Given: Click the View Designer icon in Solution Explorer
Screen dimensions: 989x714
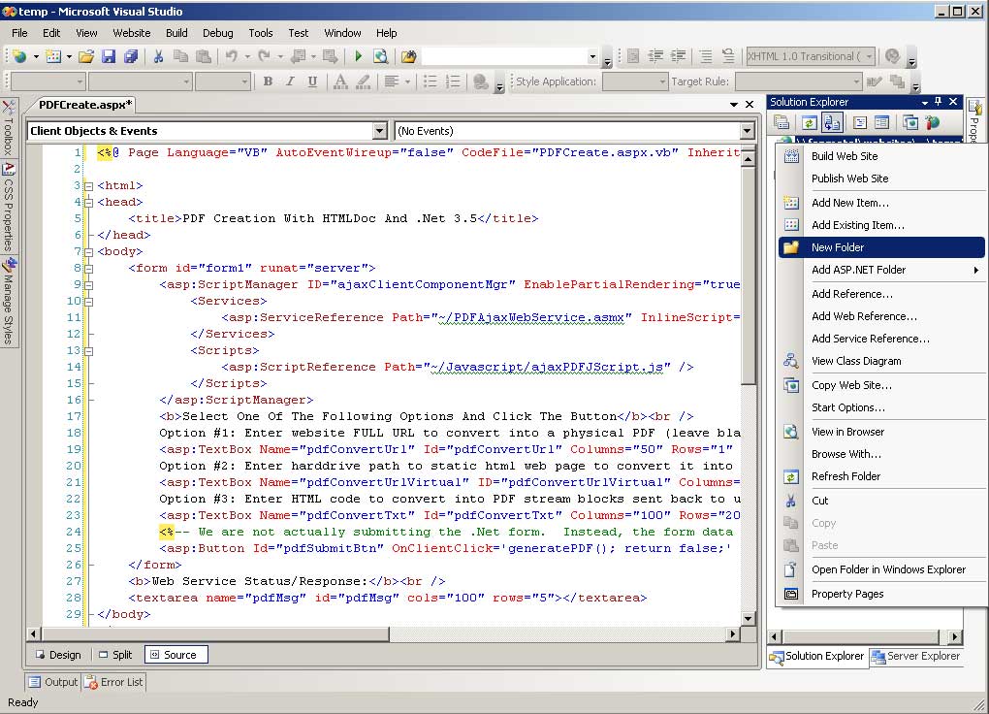Looking at the screenshot, I should [x=881, y=122].
